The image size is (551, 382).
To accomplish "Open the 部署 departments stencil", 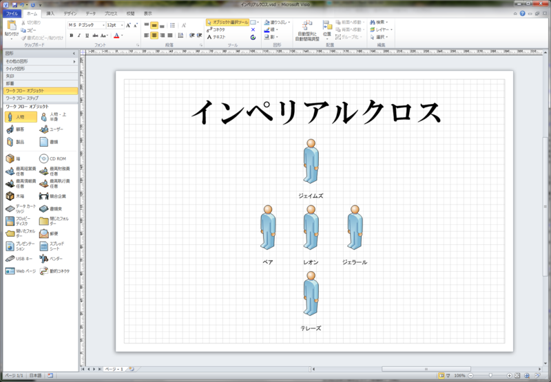I will [x=41, y=83].
